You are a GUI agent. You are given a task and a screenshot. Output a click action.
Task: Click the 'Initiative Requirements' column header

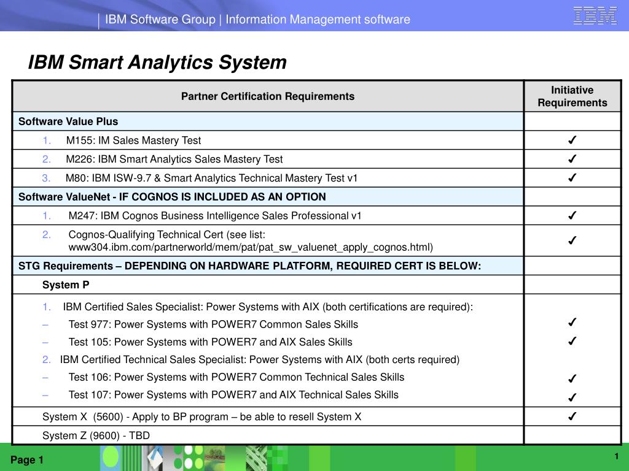click(x=572, y=96)
